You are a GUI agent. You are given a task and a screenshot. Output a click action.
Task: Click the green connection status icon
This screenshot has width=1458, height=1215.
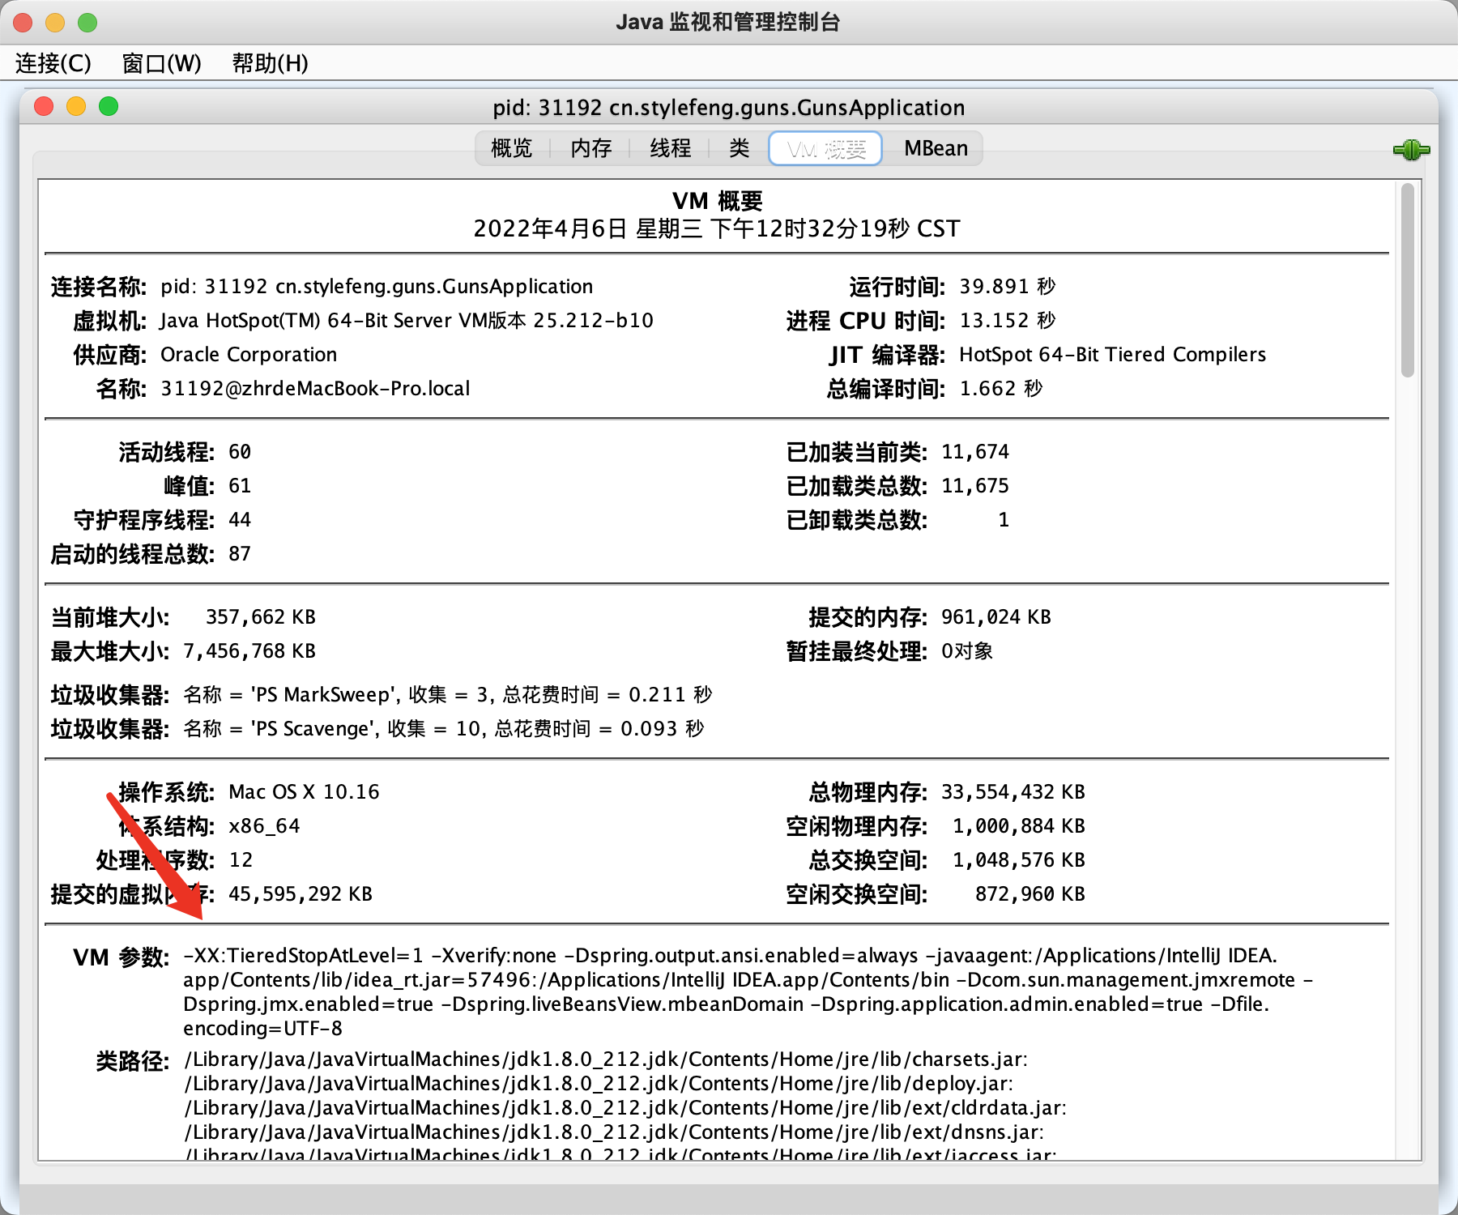point(1411,150)
